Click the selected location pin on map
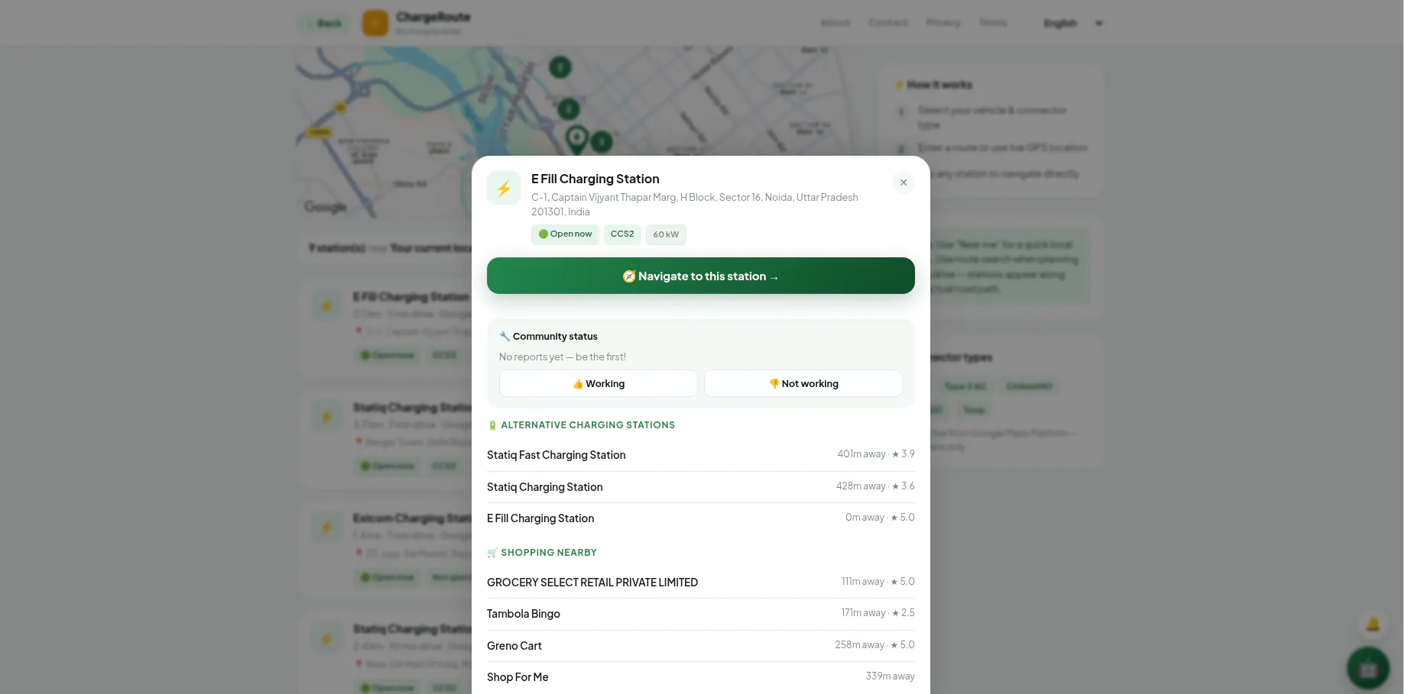Screen dimensions: 1405x694 point(577,140)
